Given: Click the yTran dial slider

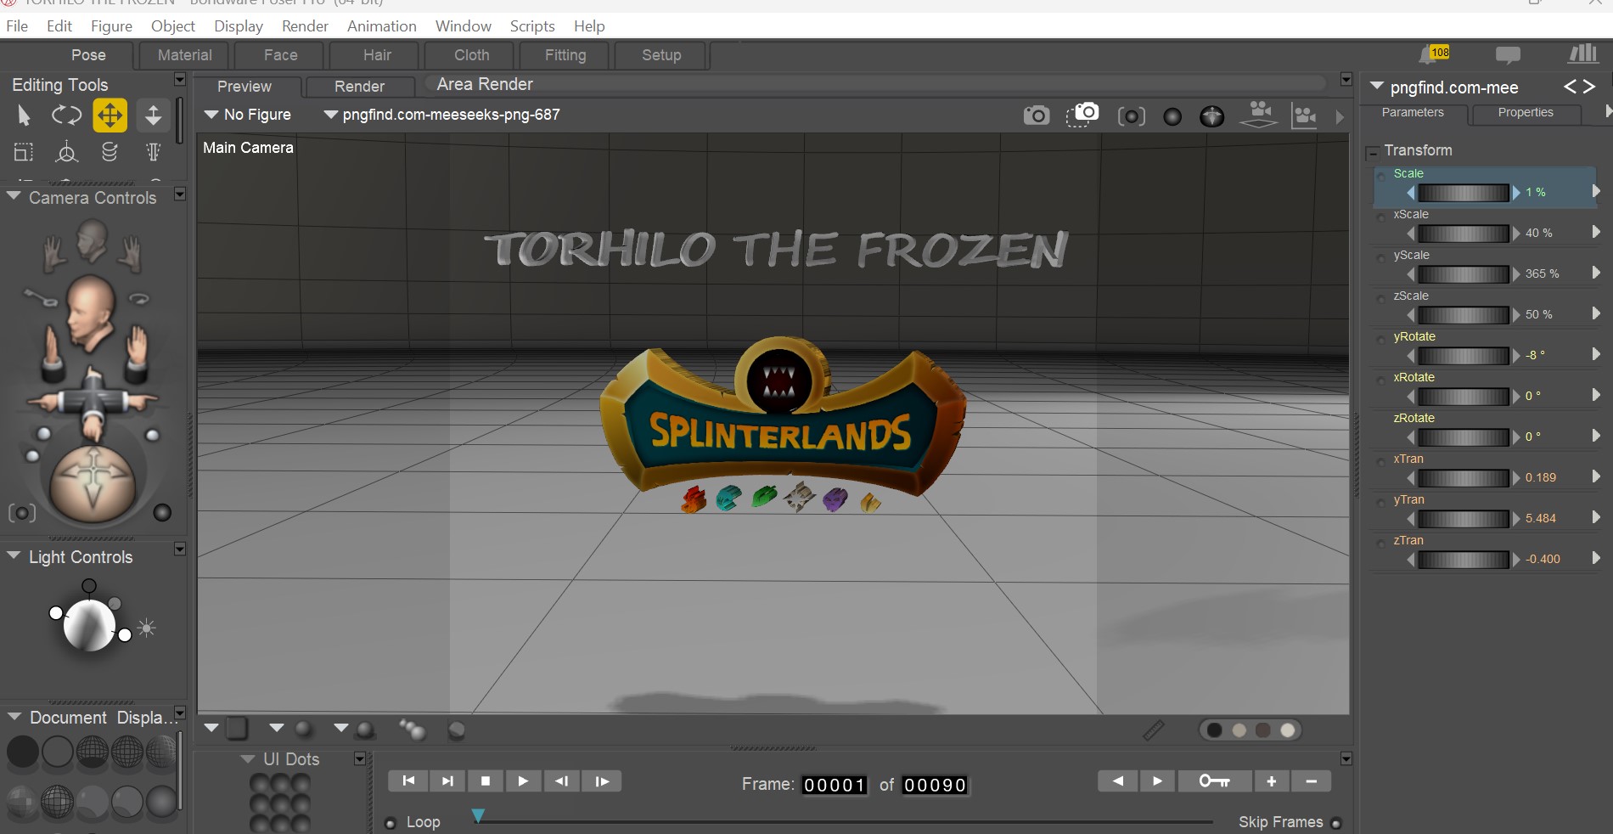Looking at the screenshot, I should click(1464, 519).
